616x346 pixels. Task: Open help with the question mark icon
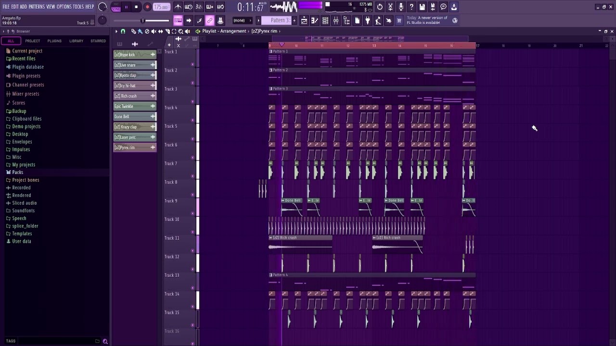411,7
